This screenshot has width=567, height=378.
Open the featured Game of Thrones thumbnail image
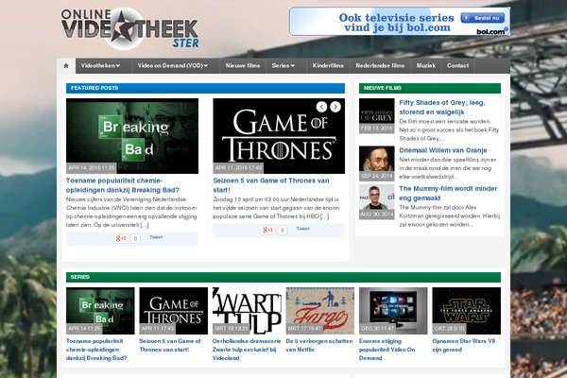tap(279, 136)
